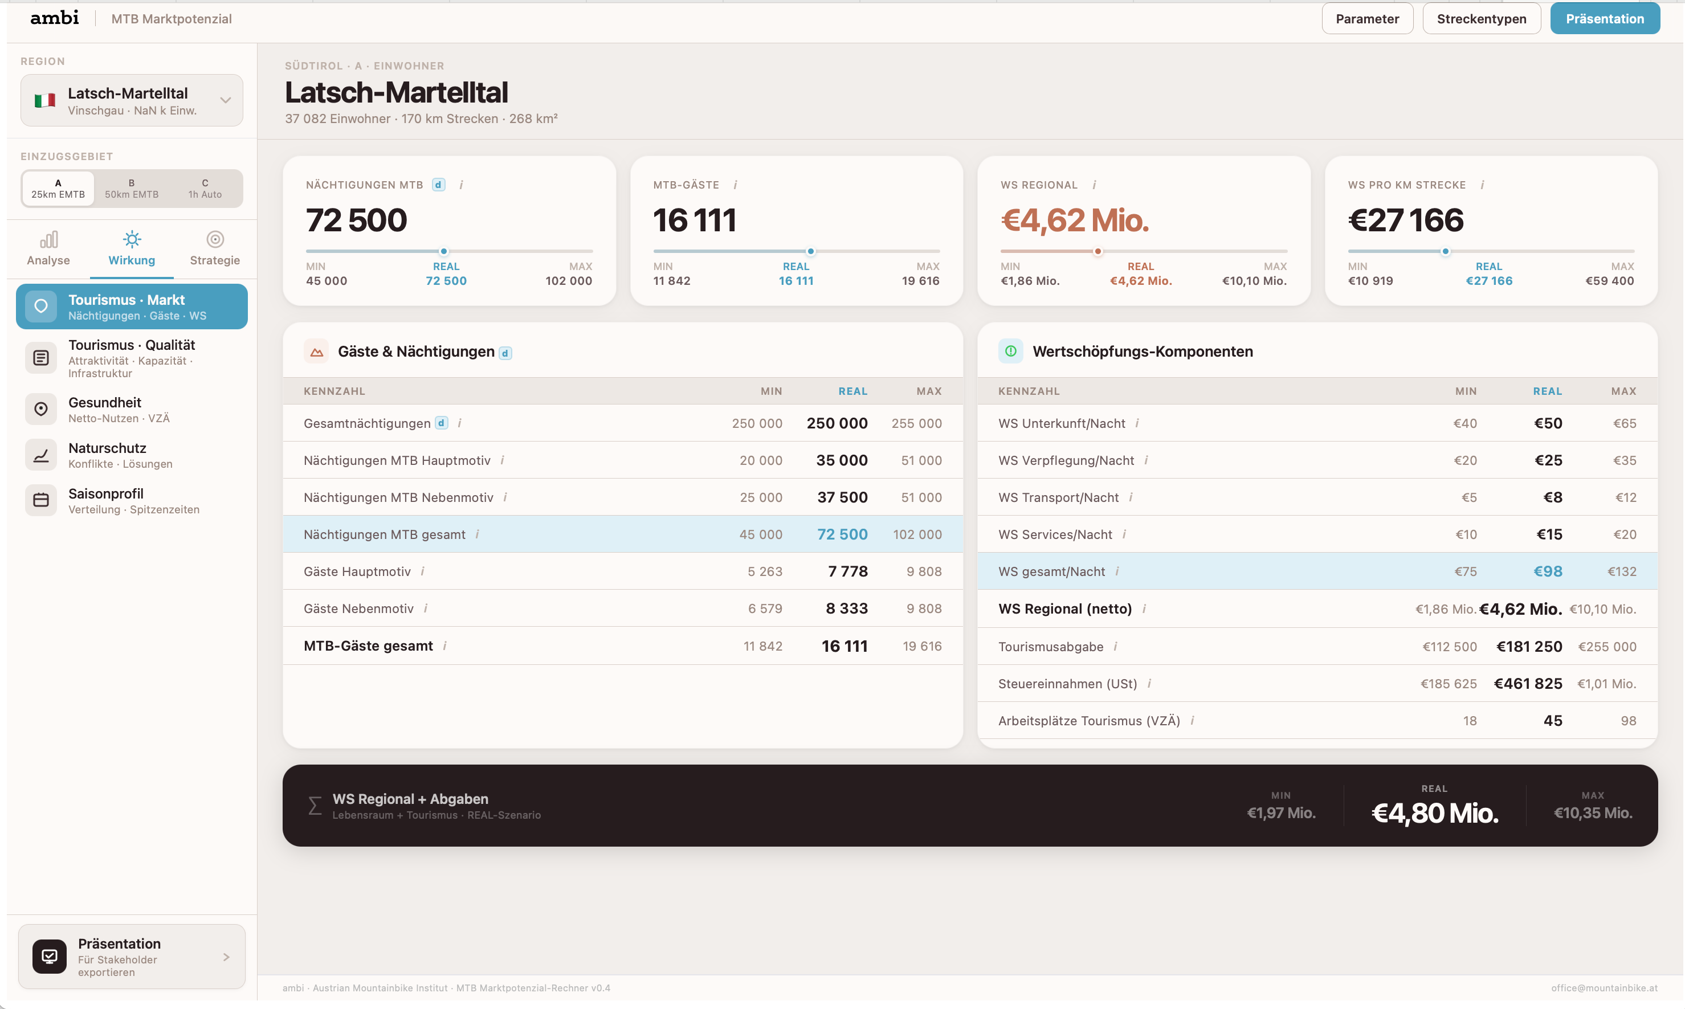Click info icon beside MTB-Gäste gesamt row
The width and height of the screenshot is (1685, 1009).
pyautogui.click(x=444, y=646)
